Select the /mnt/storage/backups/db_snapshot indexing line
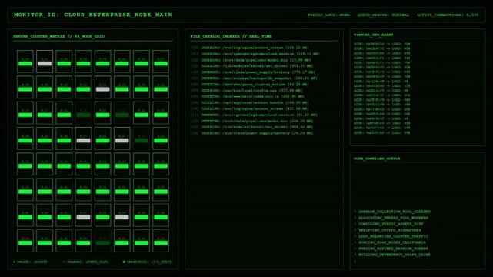Viewport: 493px width, 277px height. (254, 78)
